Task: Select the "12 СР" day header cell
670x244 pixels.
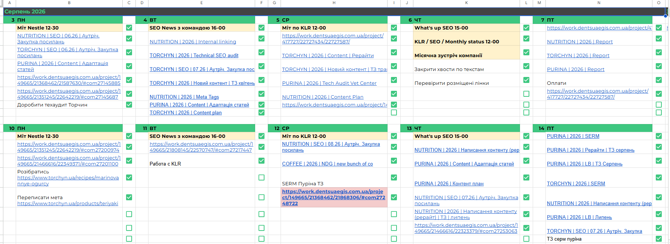Action: [334, 128]
